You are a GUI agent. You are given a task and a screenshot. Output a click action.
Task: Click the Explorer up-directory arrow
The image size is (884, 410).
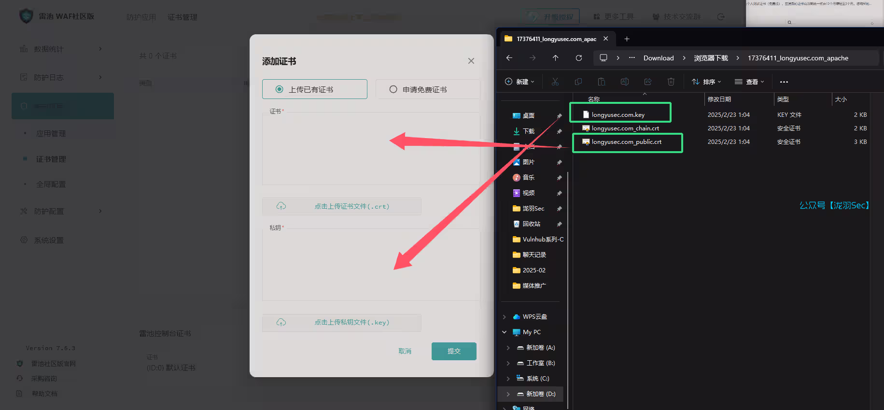tap(555, 58)
